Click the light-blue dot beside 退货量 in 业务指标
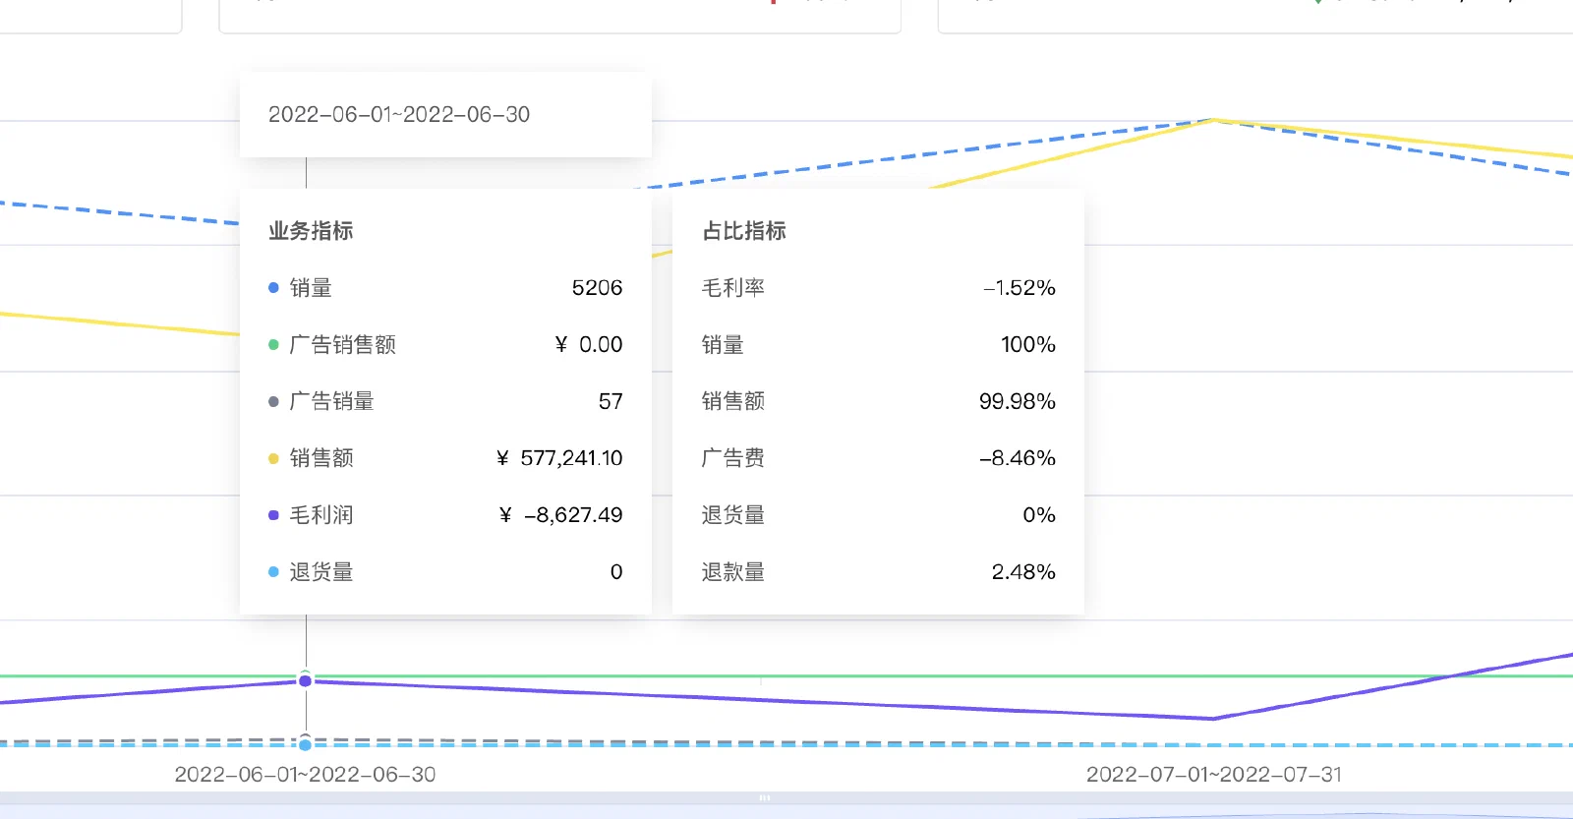This screenshot has width=1573, height=819. point(273,572)
